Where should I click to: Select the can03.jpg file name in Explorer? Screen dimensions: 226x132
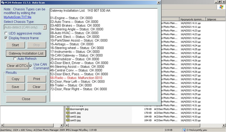tap(75, 120)
